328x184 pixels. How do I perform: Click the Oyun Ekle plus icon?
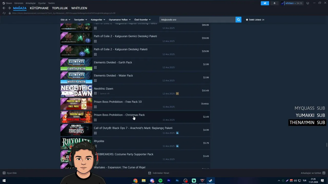tap(4, 173)
